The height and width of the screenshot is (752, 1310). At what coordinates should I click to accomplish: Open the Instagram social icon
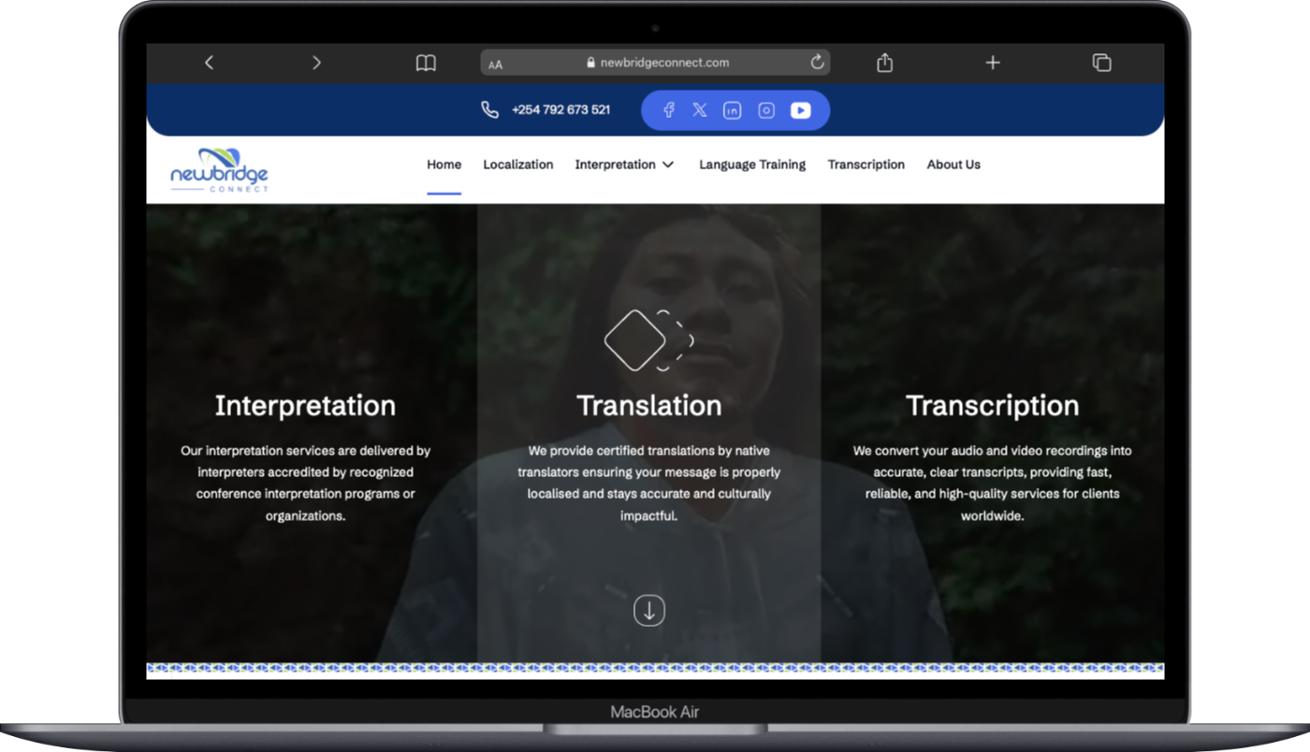coord(766,110)
